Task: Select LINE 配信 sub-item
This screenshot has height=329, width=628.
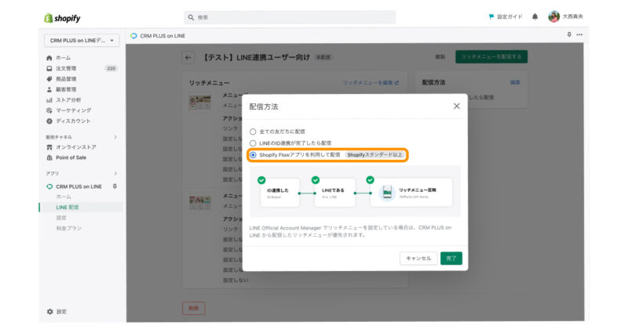Action: tap(68, 207)
